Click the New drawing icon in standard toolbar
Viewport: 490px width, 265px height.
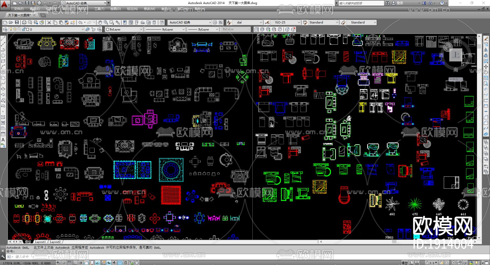(5, 22)
